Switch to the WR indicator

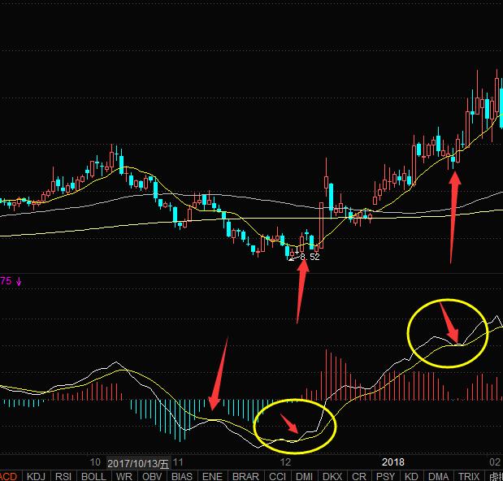point(124,476)
